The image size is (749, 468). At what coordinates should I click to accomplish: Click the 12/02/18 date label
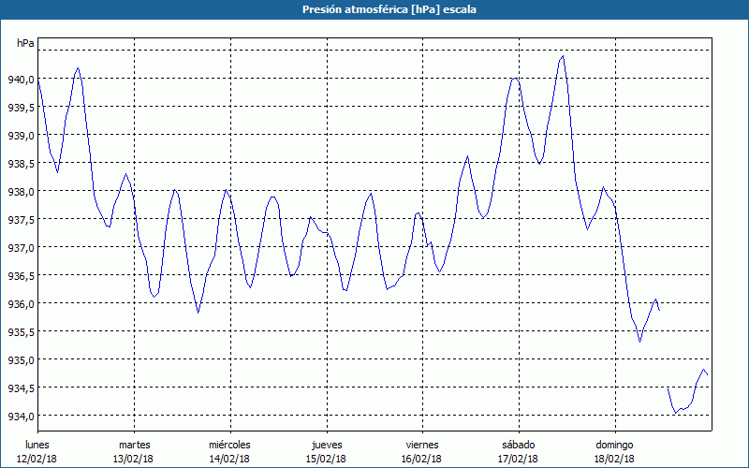pyautogui.click(x=37, y=459)
